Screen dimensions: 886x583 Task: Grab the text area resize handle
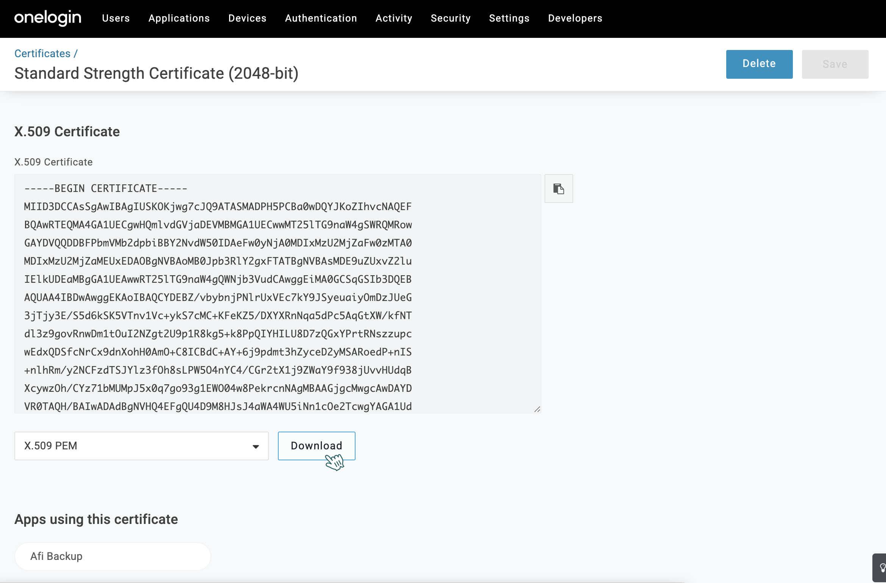coord(537,409)
